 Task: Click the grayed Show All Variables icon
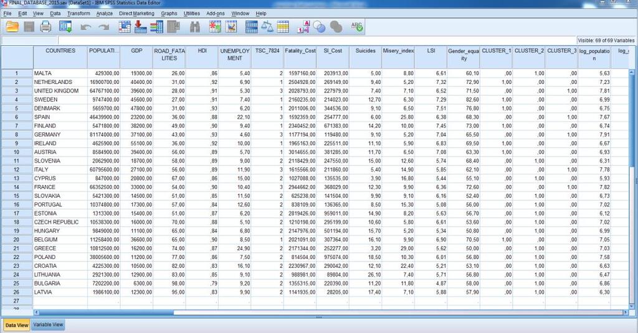point(336,27)
